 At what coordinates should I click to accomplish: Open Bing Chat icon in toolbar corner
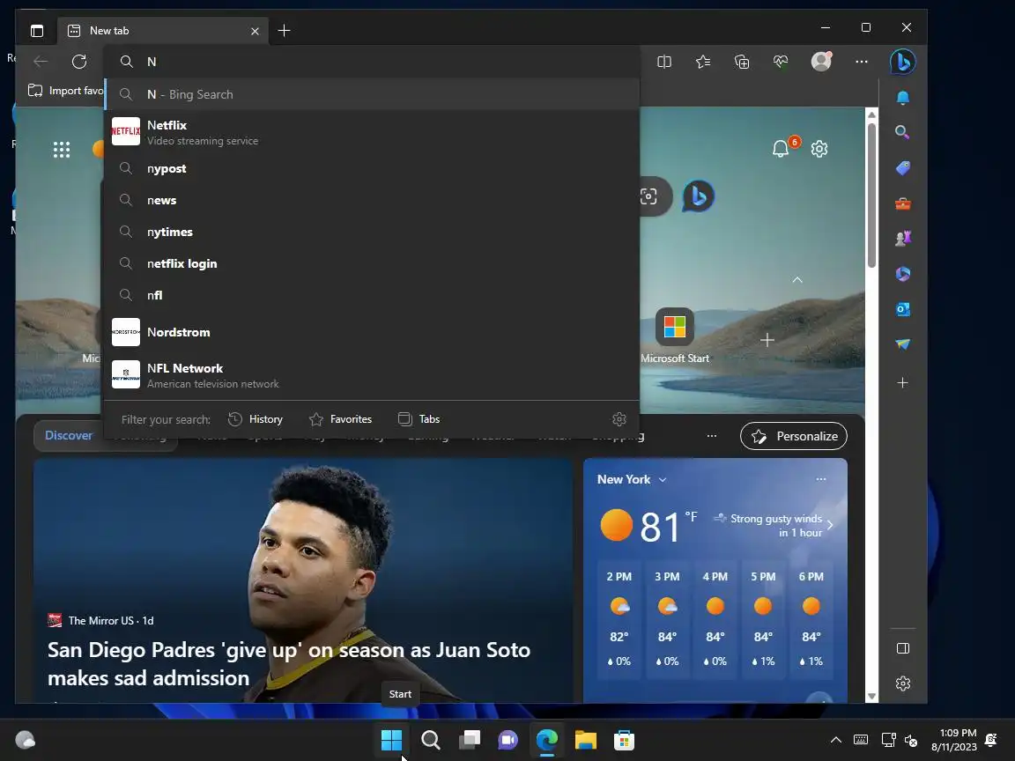click(x=902, y=63)
